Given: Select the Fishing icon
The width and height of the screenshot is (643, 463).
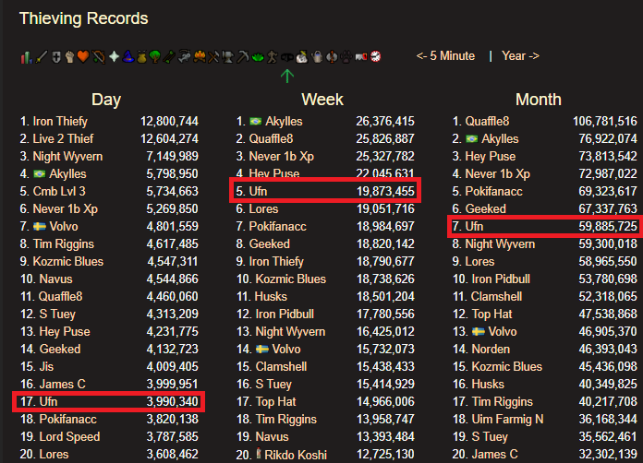Looking at the screenshot, I should 184,56.
